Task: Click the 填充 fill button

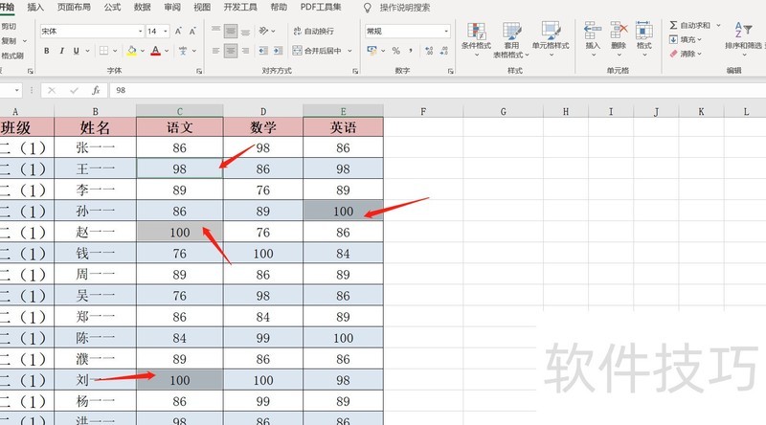Action: click(x=685, y=39)
